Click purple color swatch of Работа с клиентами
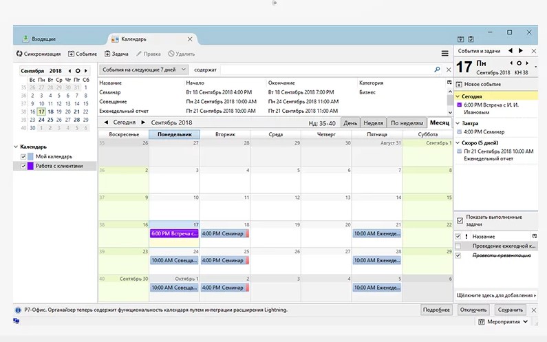 (30, 166)
